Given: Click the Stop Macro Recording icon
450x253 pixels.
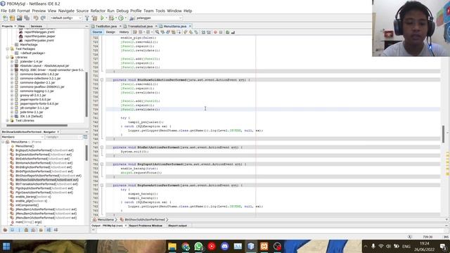Looking at the screenshot, I should click(x=221, y=32).
